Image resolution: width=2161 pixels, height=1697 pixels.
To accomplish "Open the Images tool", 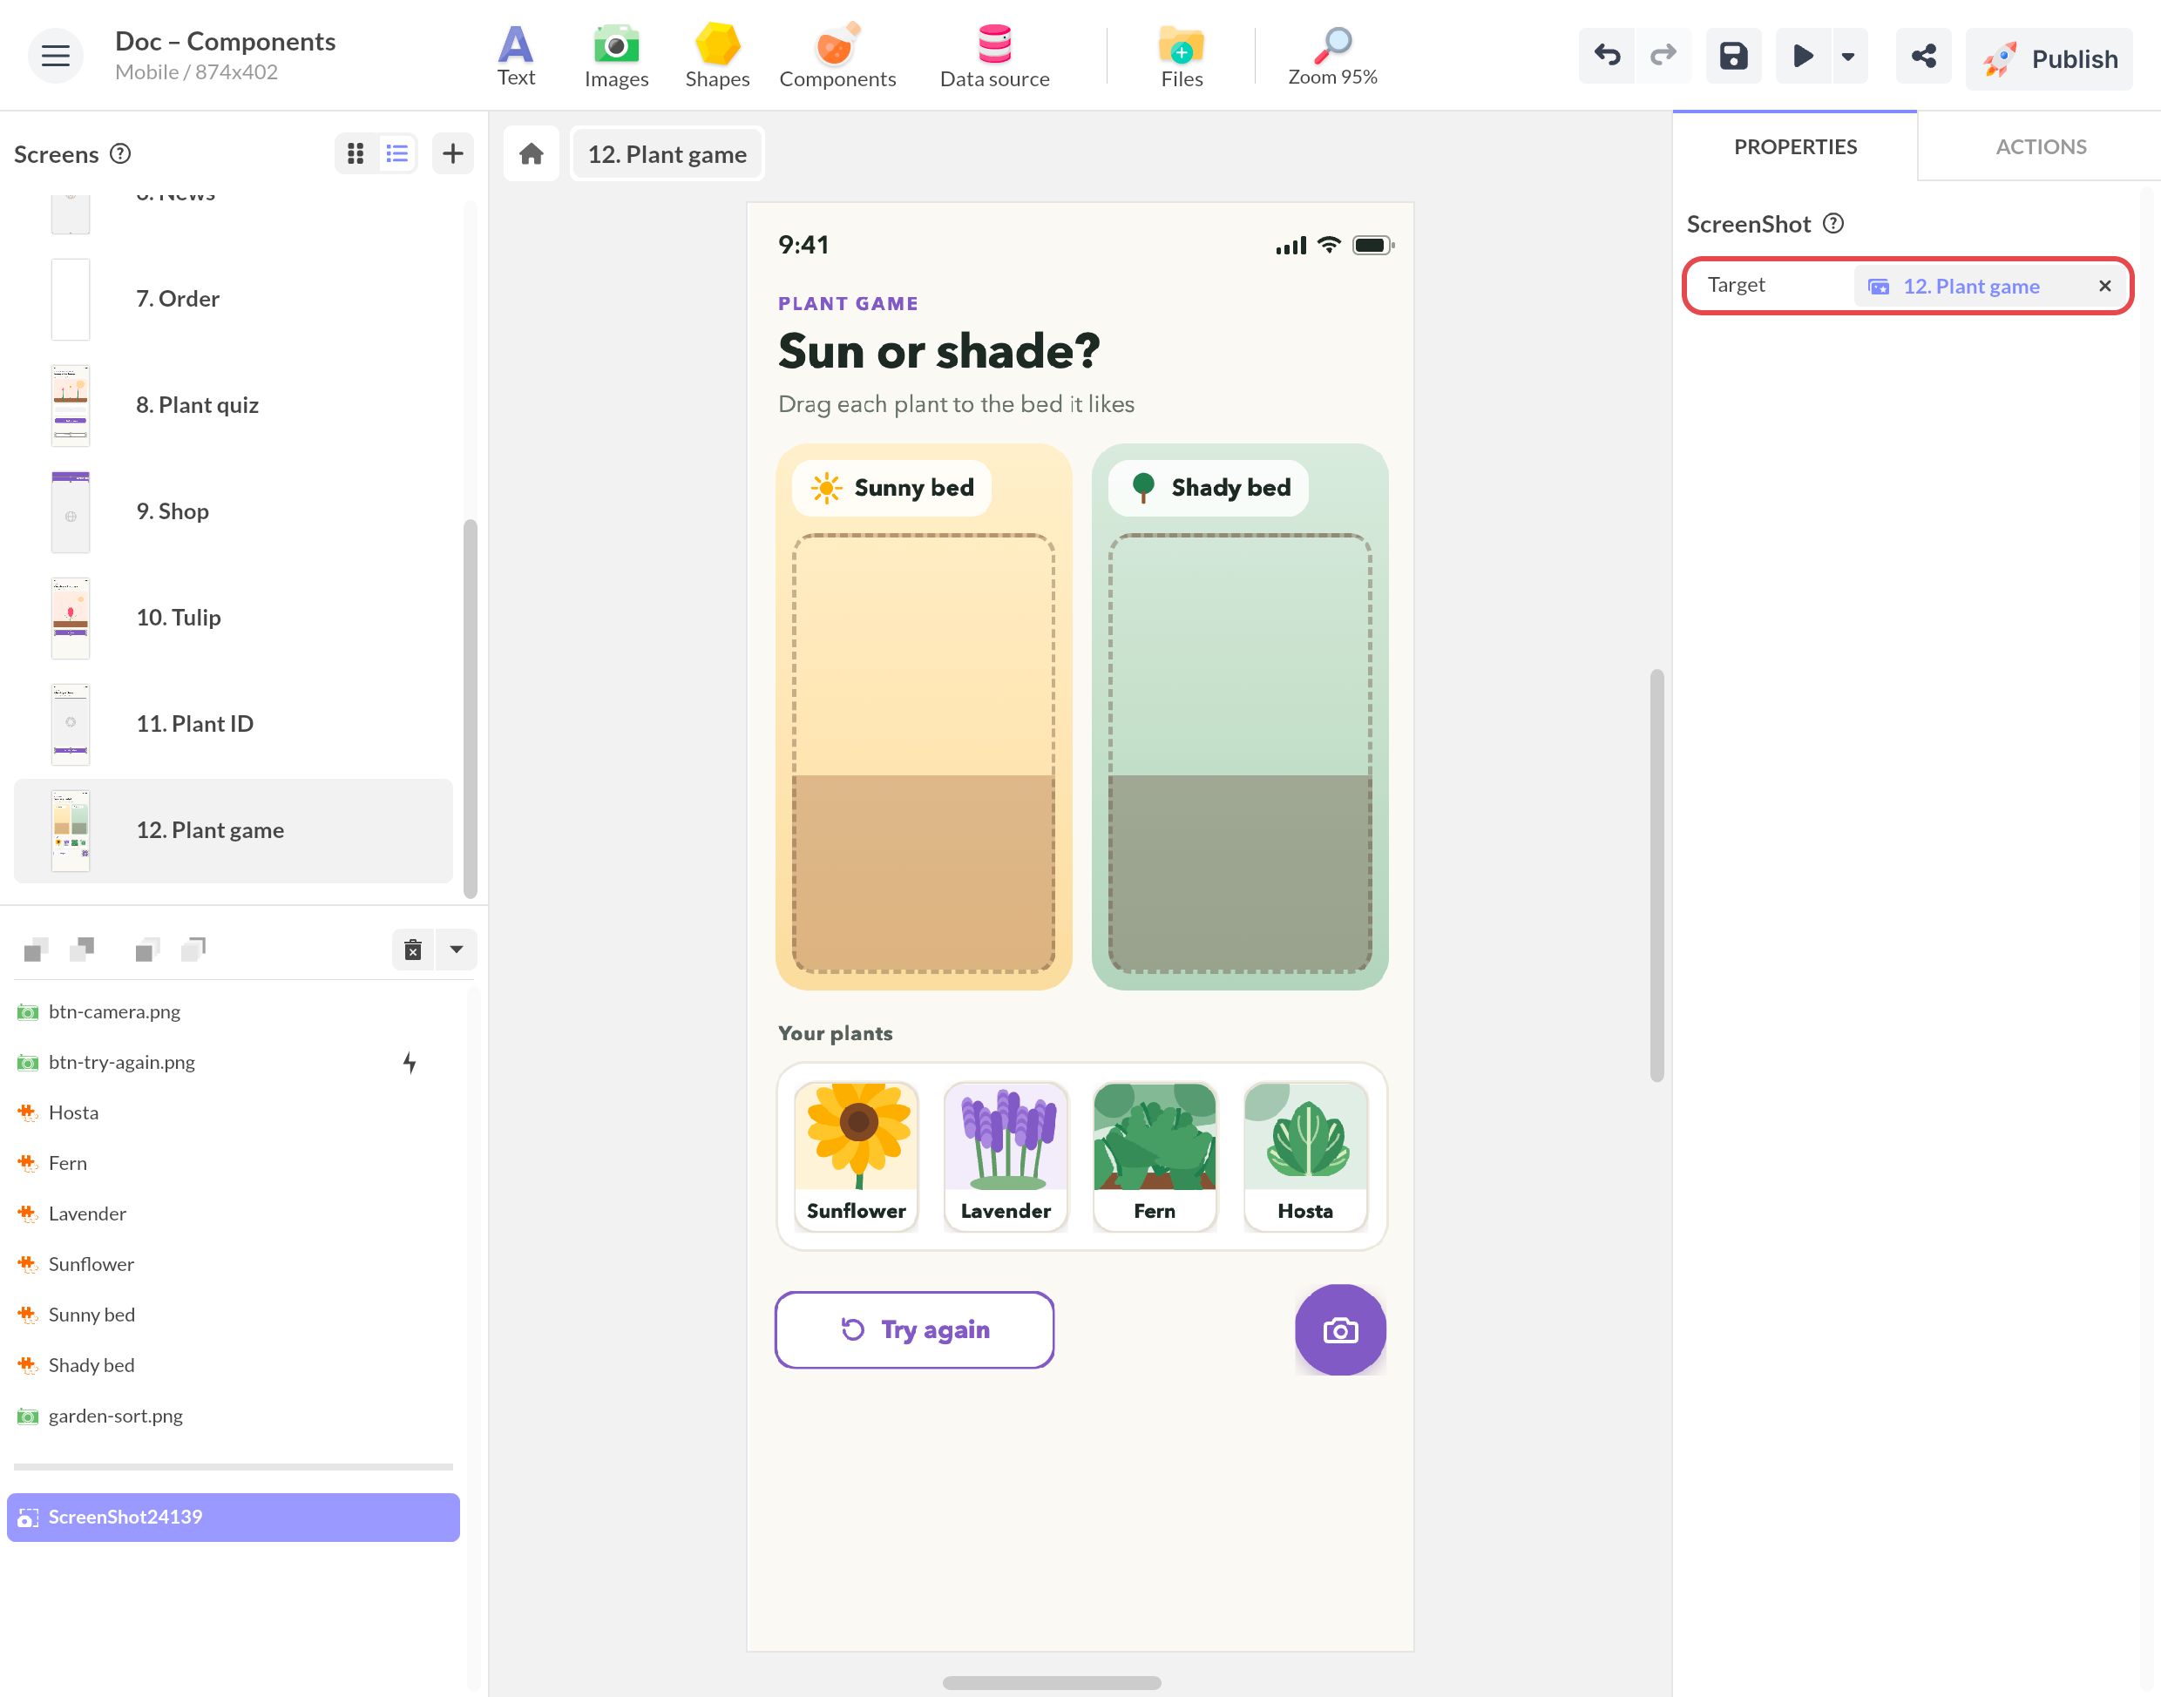I will (616, 56).
